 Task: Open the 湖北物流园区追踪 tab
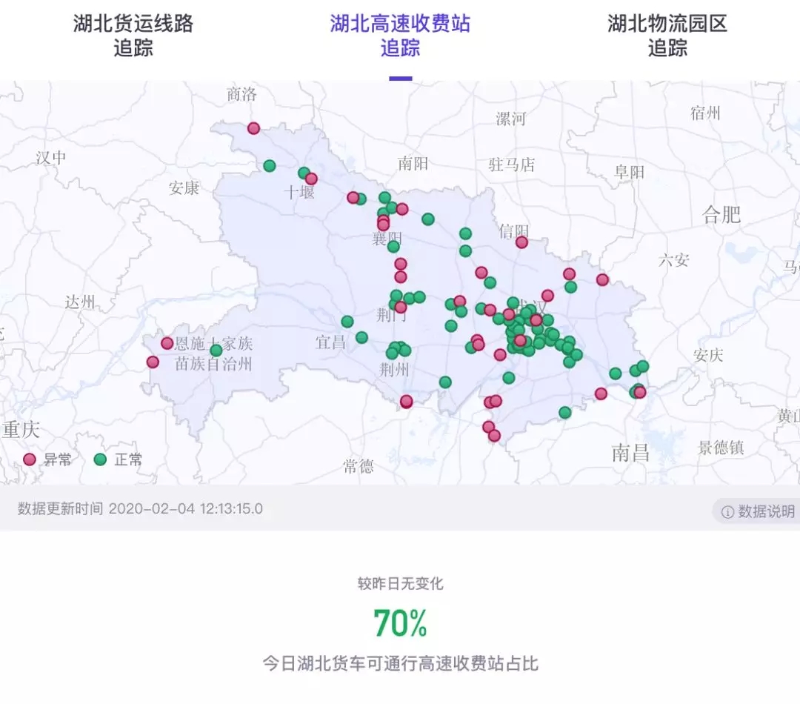click(667, 36)
